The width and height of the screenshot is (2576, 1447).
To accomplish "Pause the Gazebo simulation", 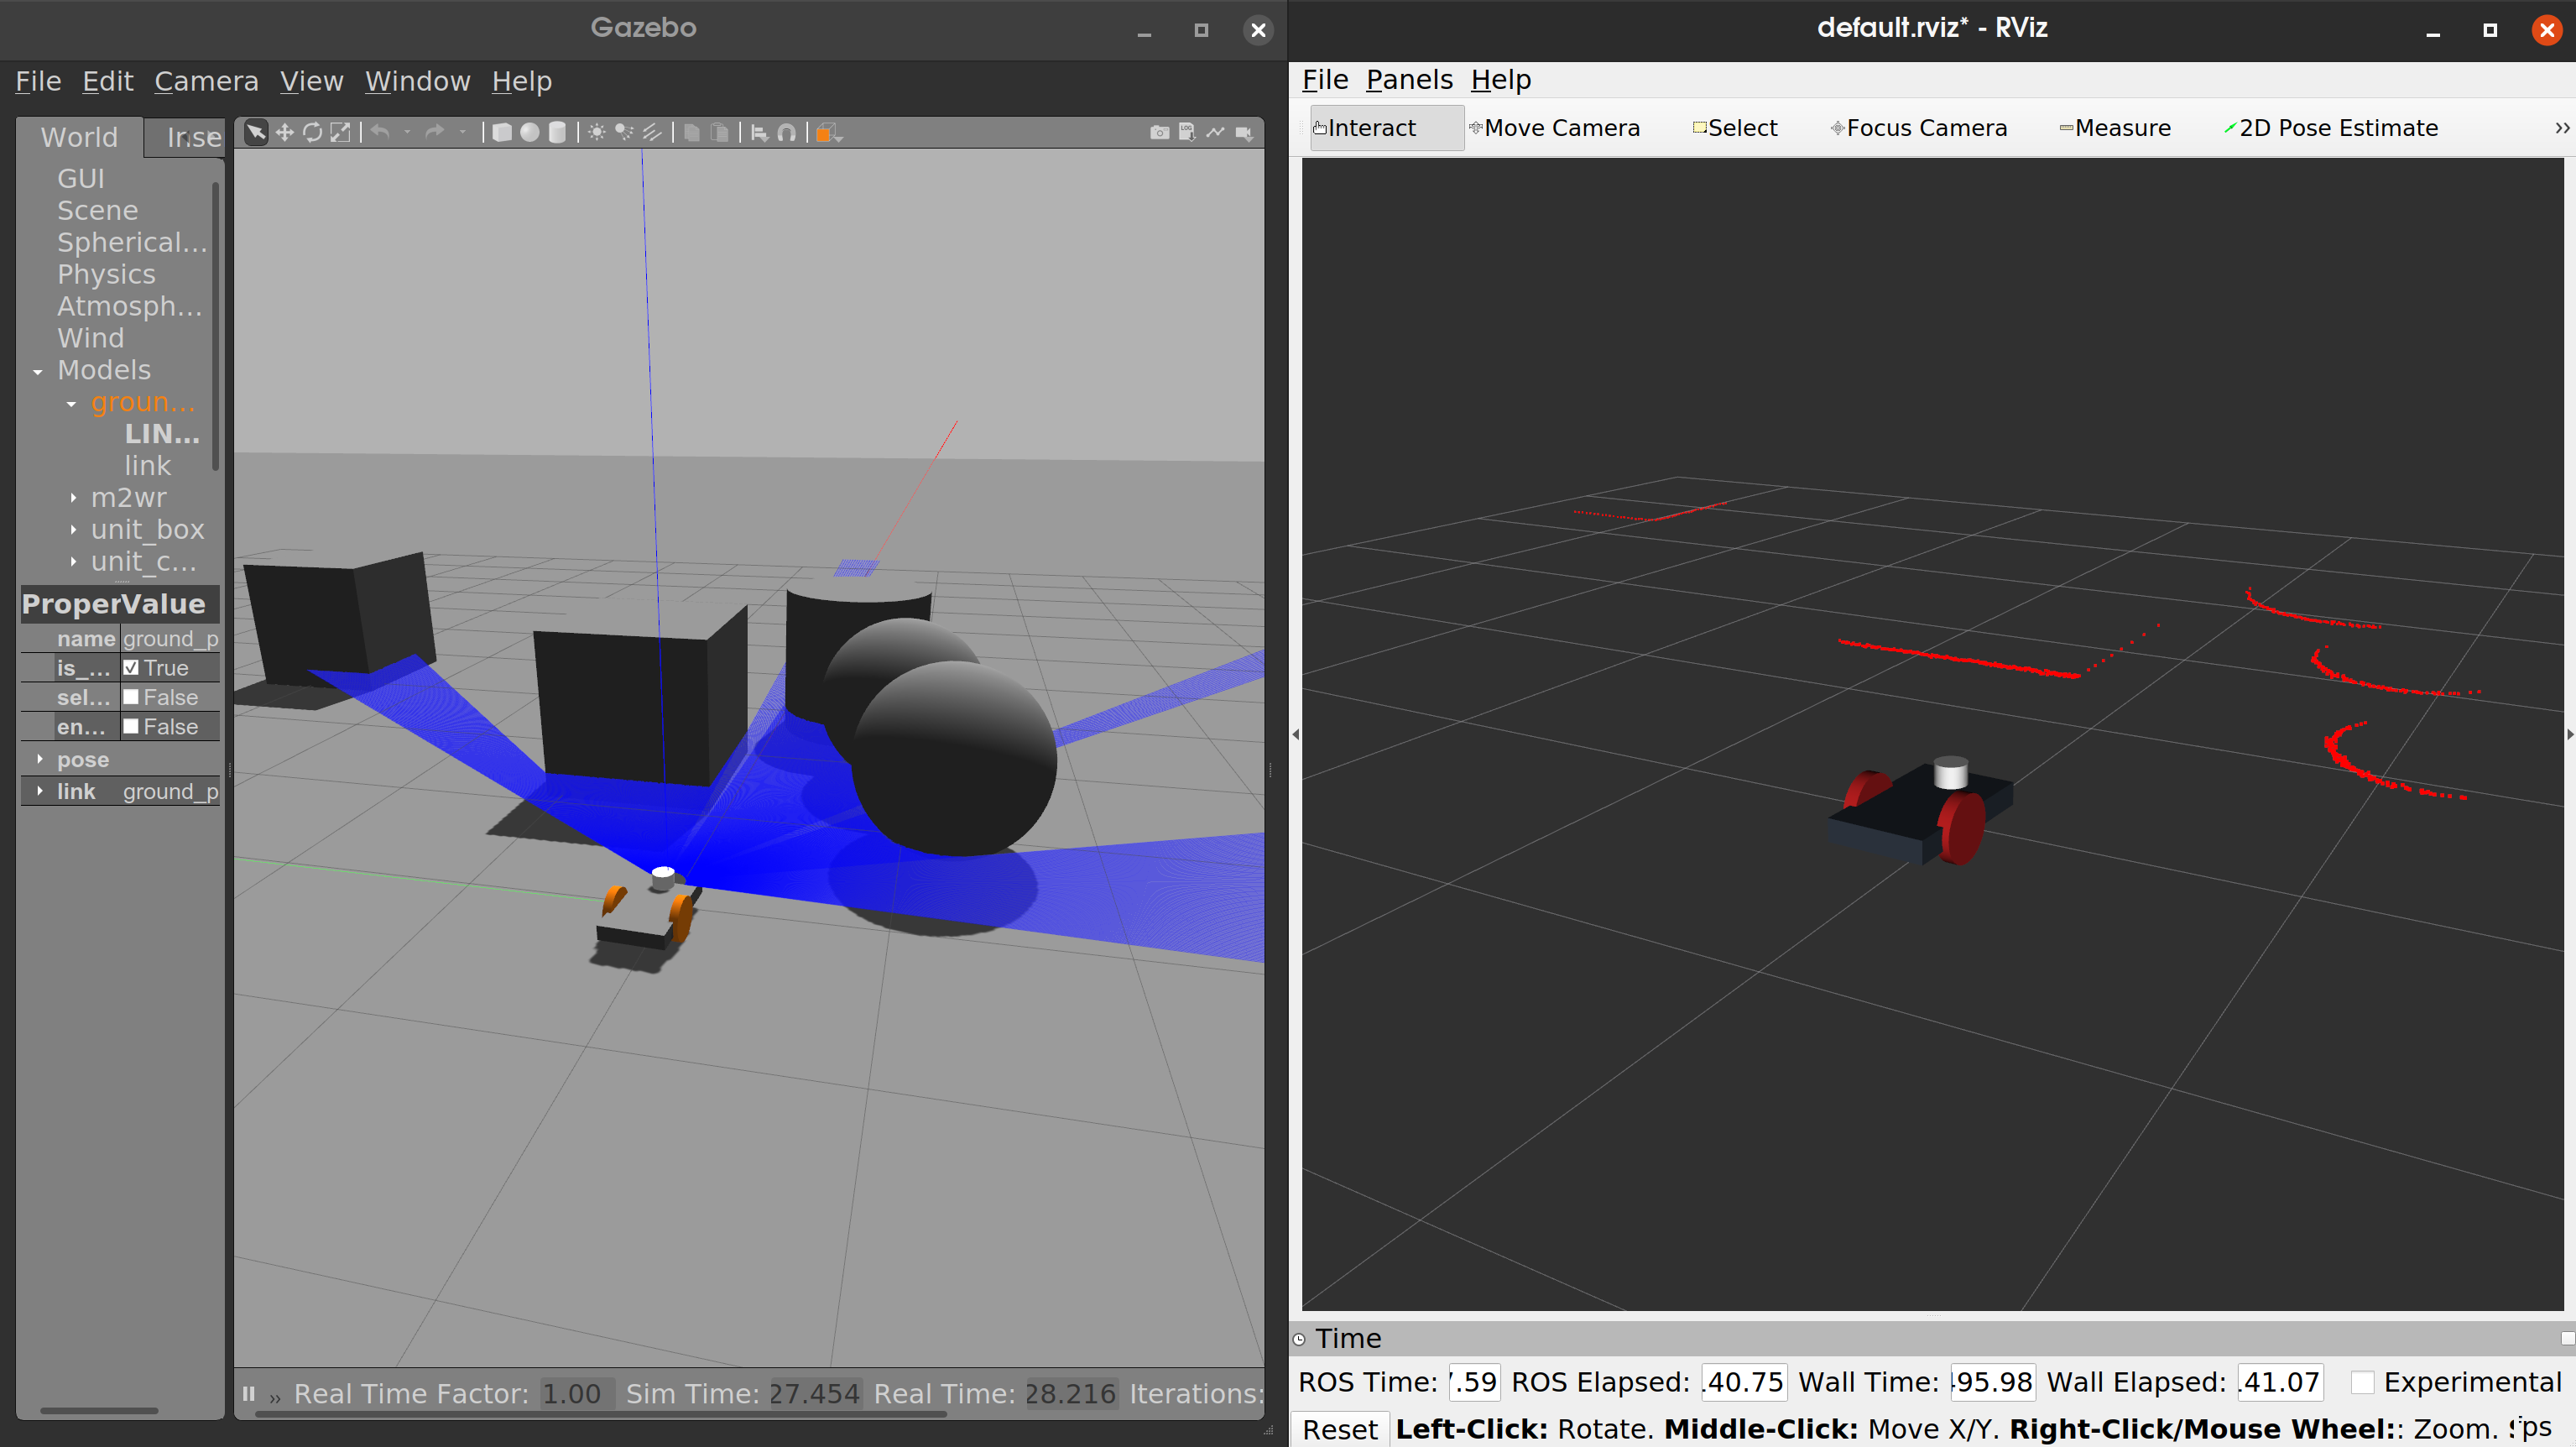I will tap(249, 1393).
